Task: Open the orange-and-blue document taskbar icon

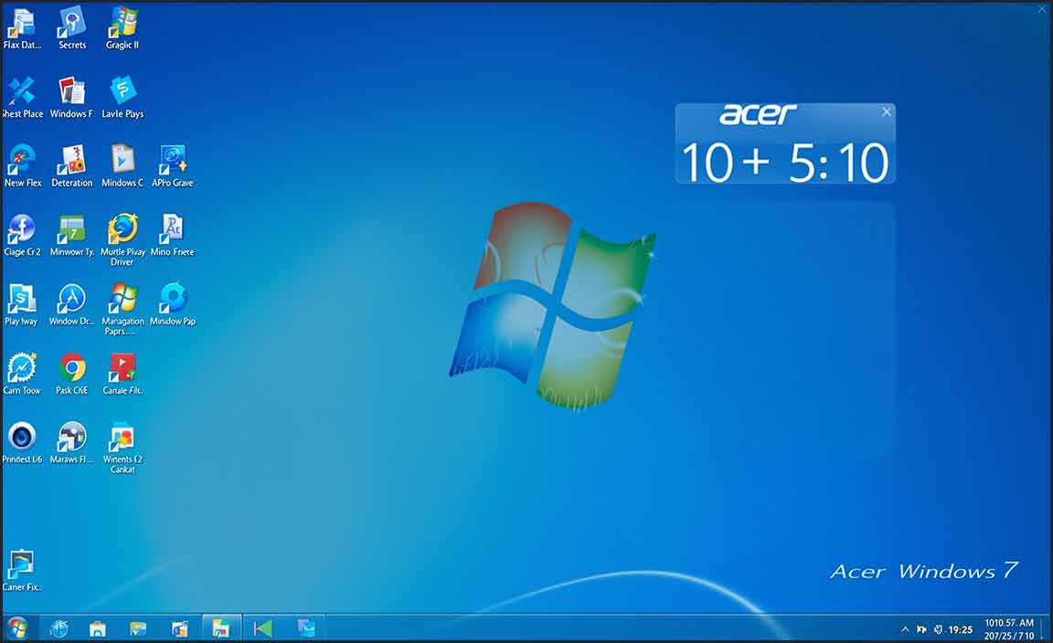Action: pyautogui.click(x=180, y=629)
